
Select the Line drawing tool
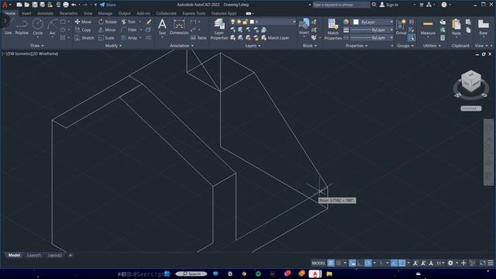(8, 26)
